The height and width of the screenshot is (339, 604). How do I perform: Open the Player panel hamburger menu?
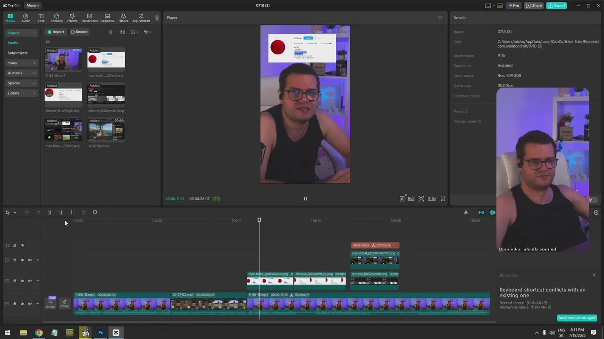[x=440, y=18]
